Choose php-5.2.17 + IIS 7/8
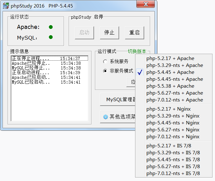 pyautogui.click(x=174, y=146)
